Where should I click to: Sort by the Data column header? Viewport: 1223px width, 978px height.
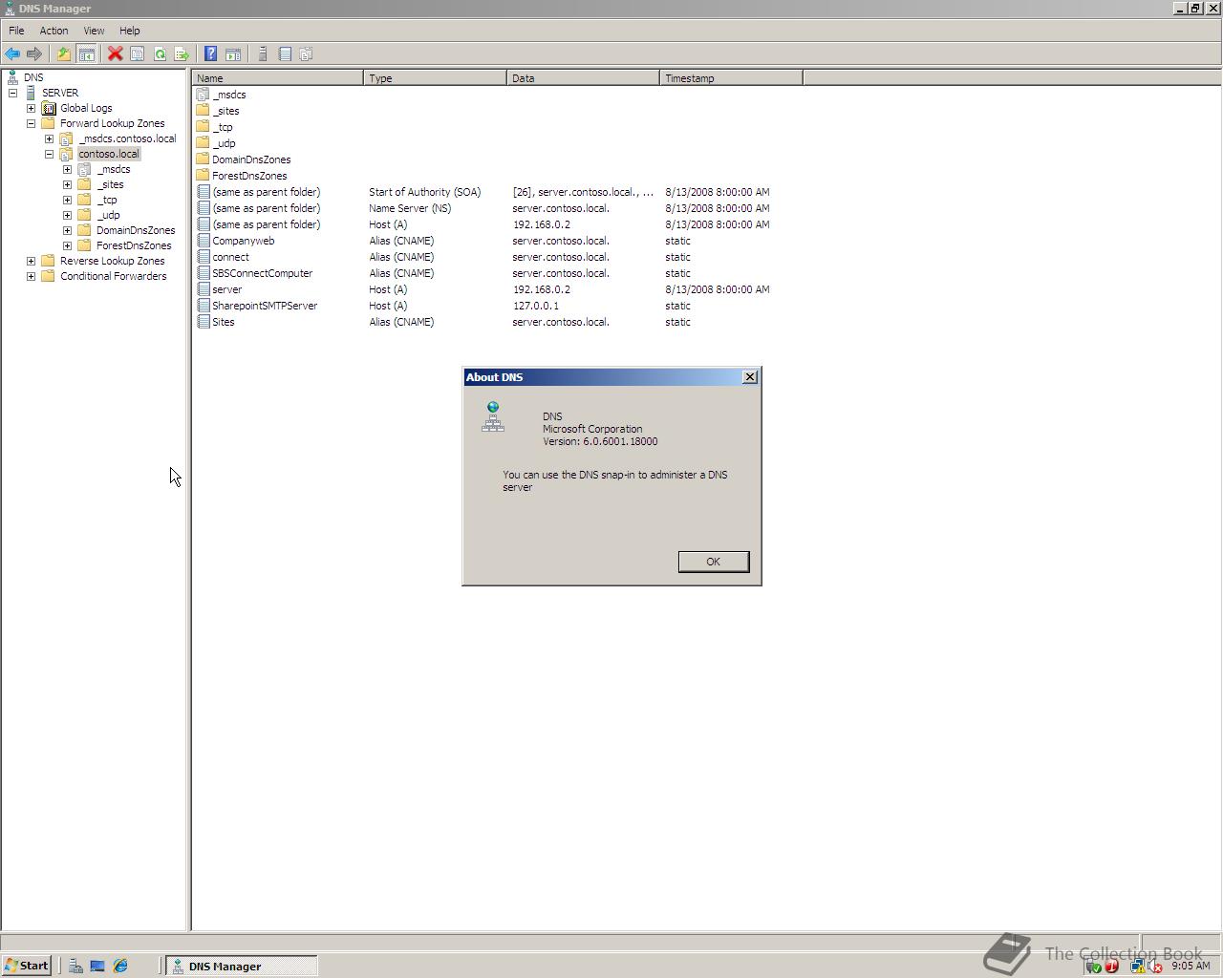[x=583, y=78]
